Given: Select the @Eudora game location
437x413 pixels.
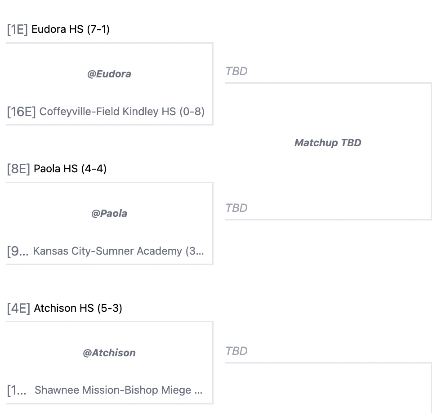Looking at the screenshot, I should point(109,74).
